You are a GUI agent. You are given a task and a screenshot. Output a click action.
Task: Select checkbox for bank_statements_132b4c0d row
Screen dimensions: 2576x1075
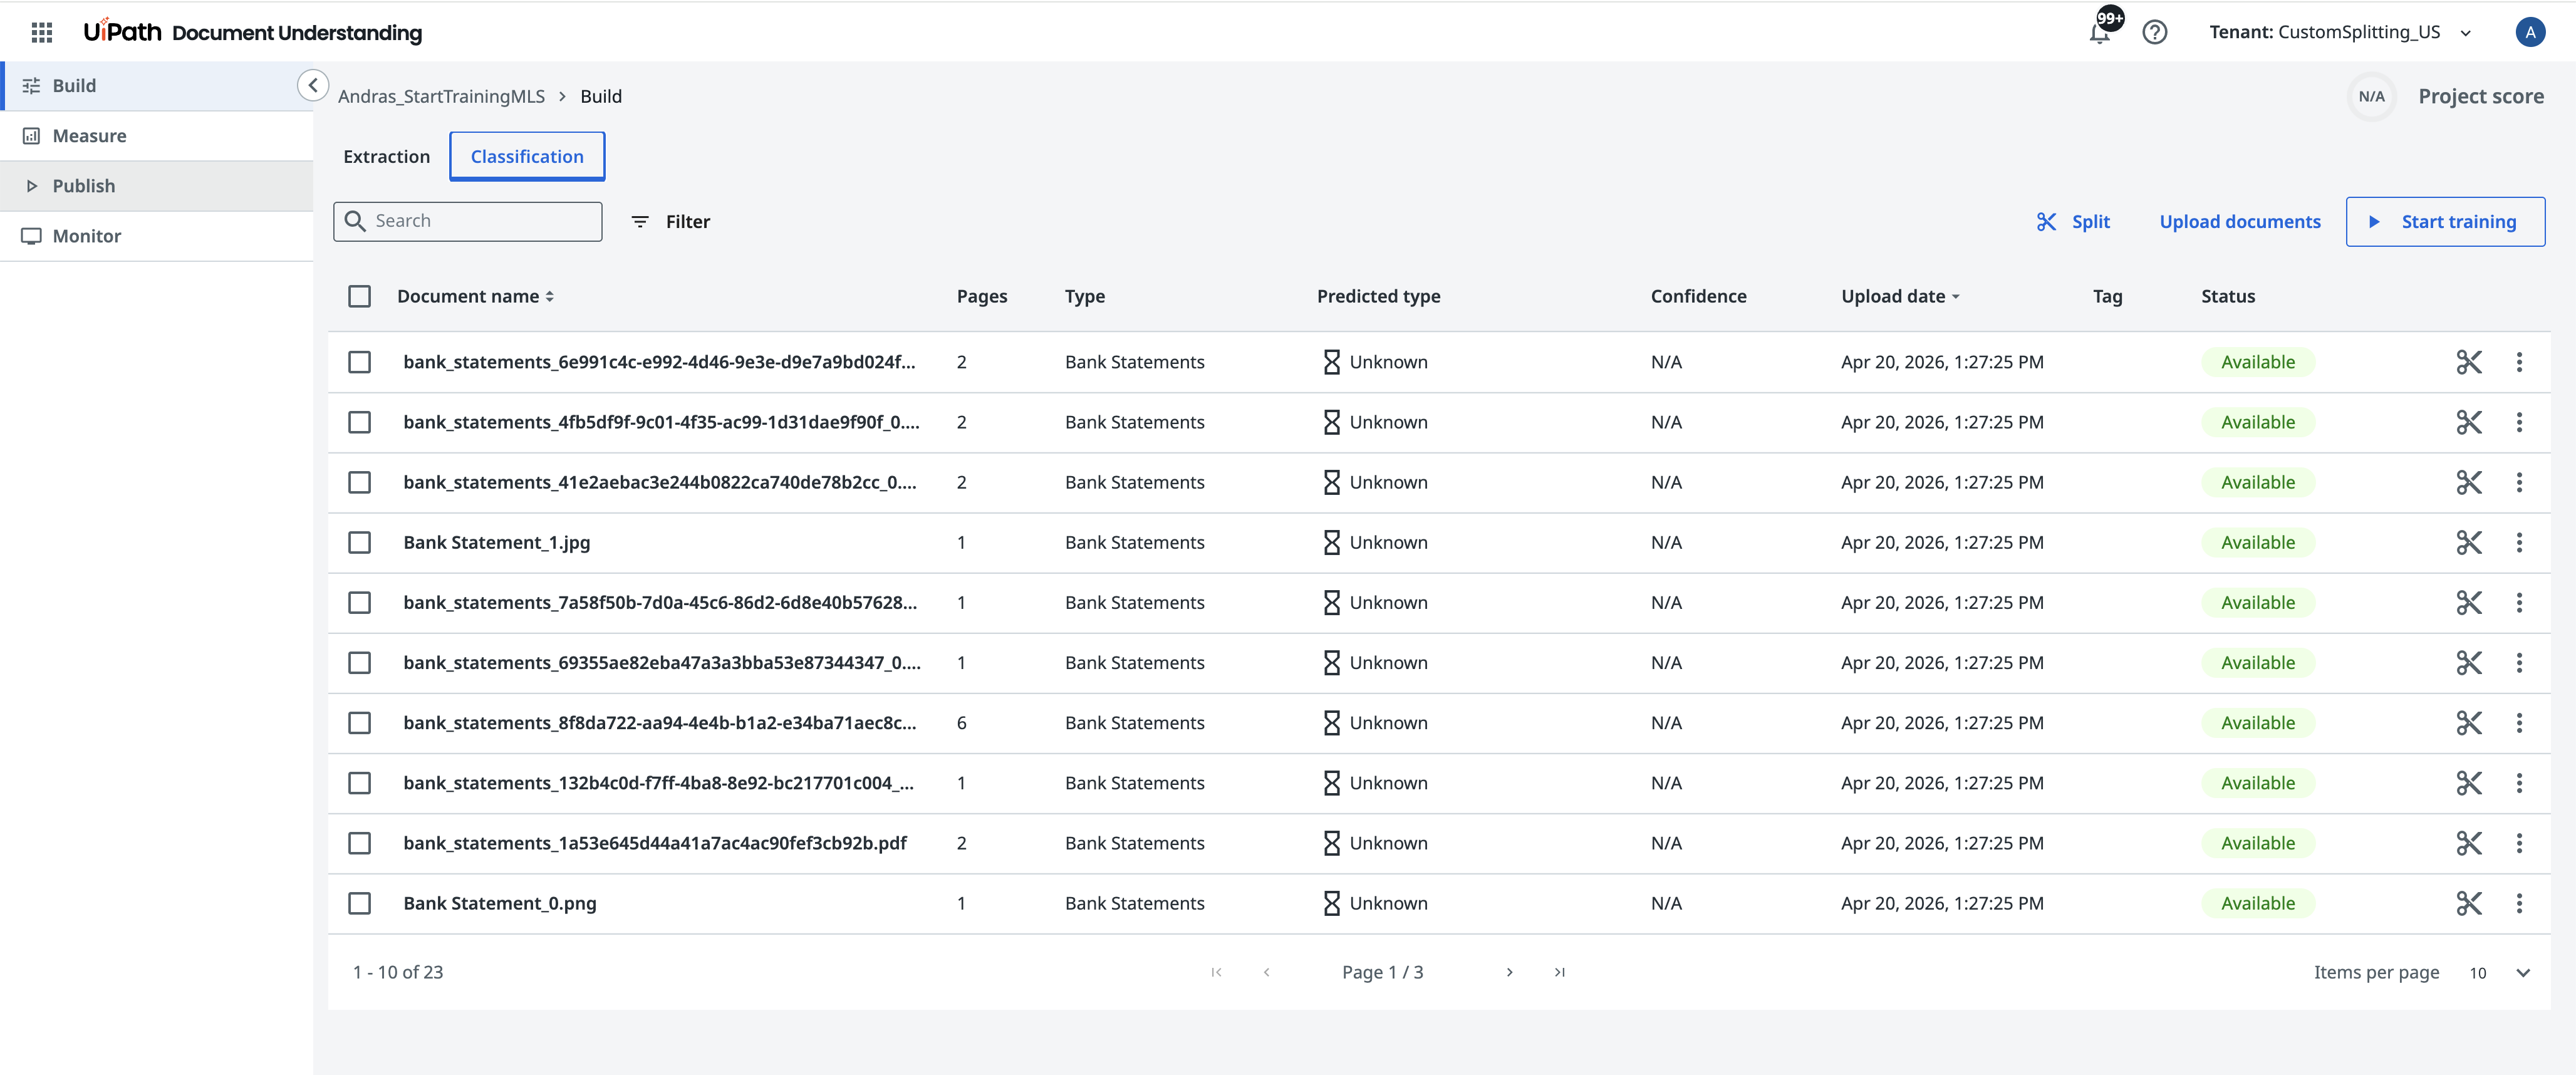point(359,783)
